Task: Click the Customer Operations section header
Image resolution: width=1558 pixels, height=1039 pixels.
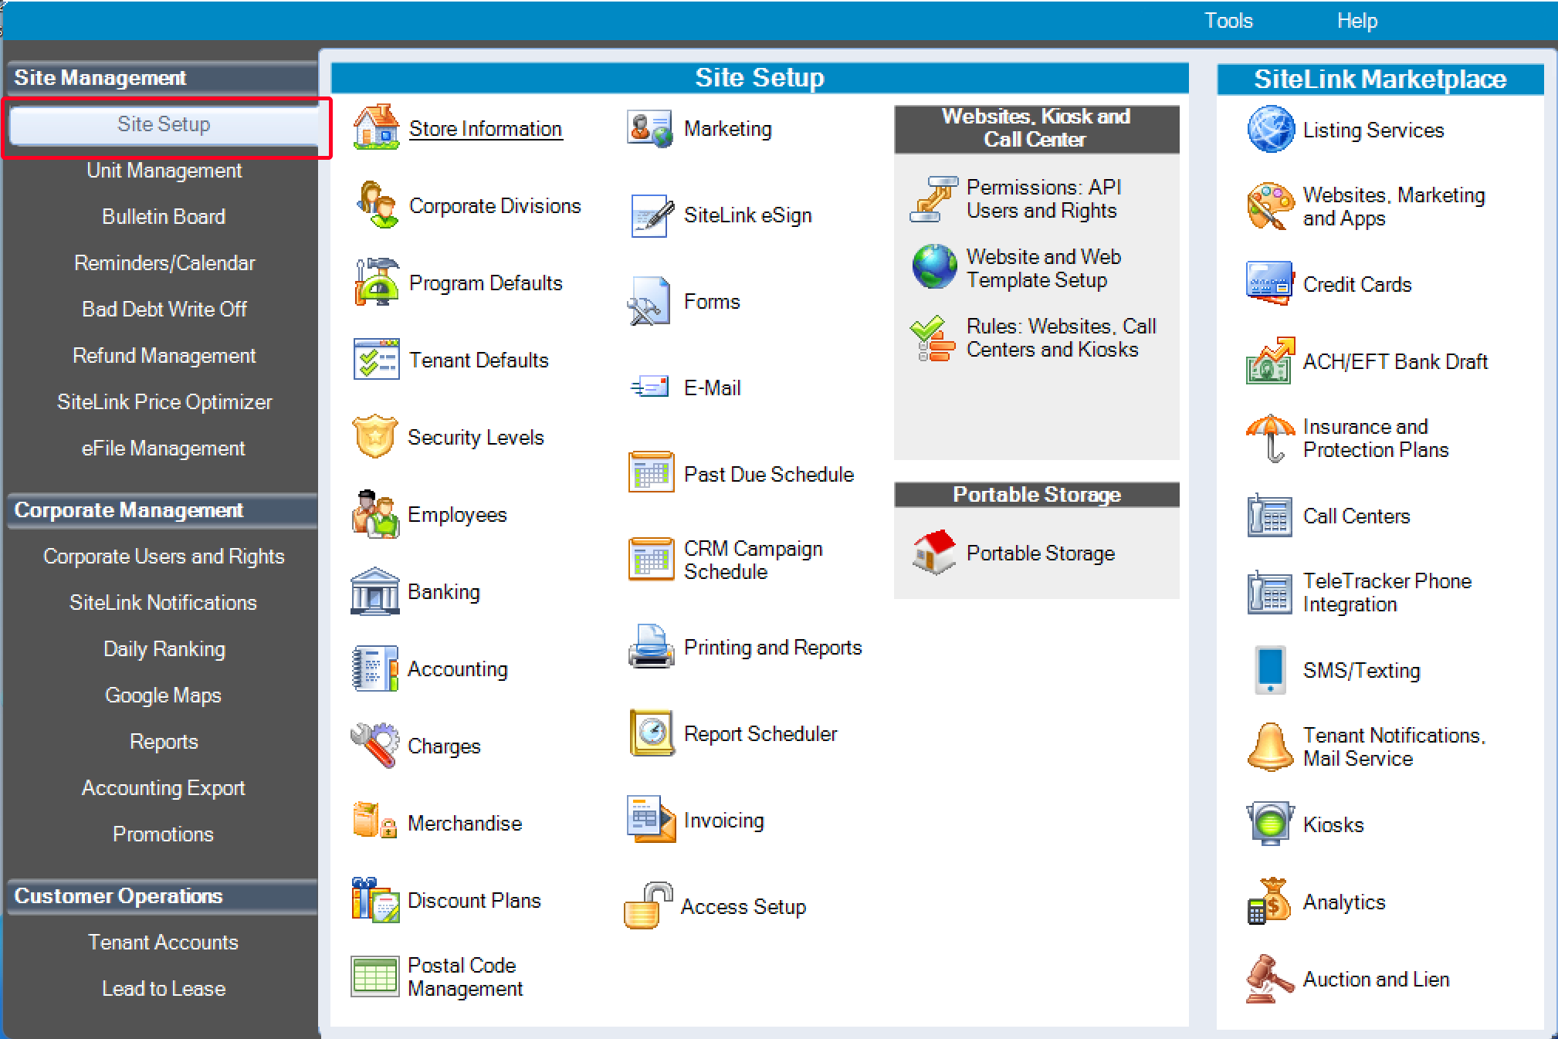Action: tap(162, 896)
